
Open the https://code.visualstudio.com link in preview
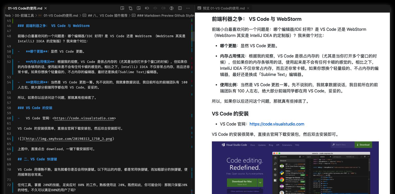click(277, 124)
